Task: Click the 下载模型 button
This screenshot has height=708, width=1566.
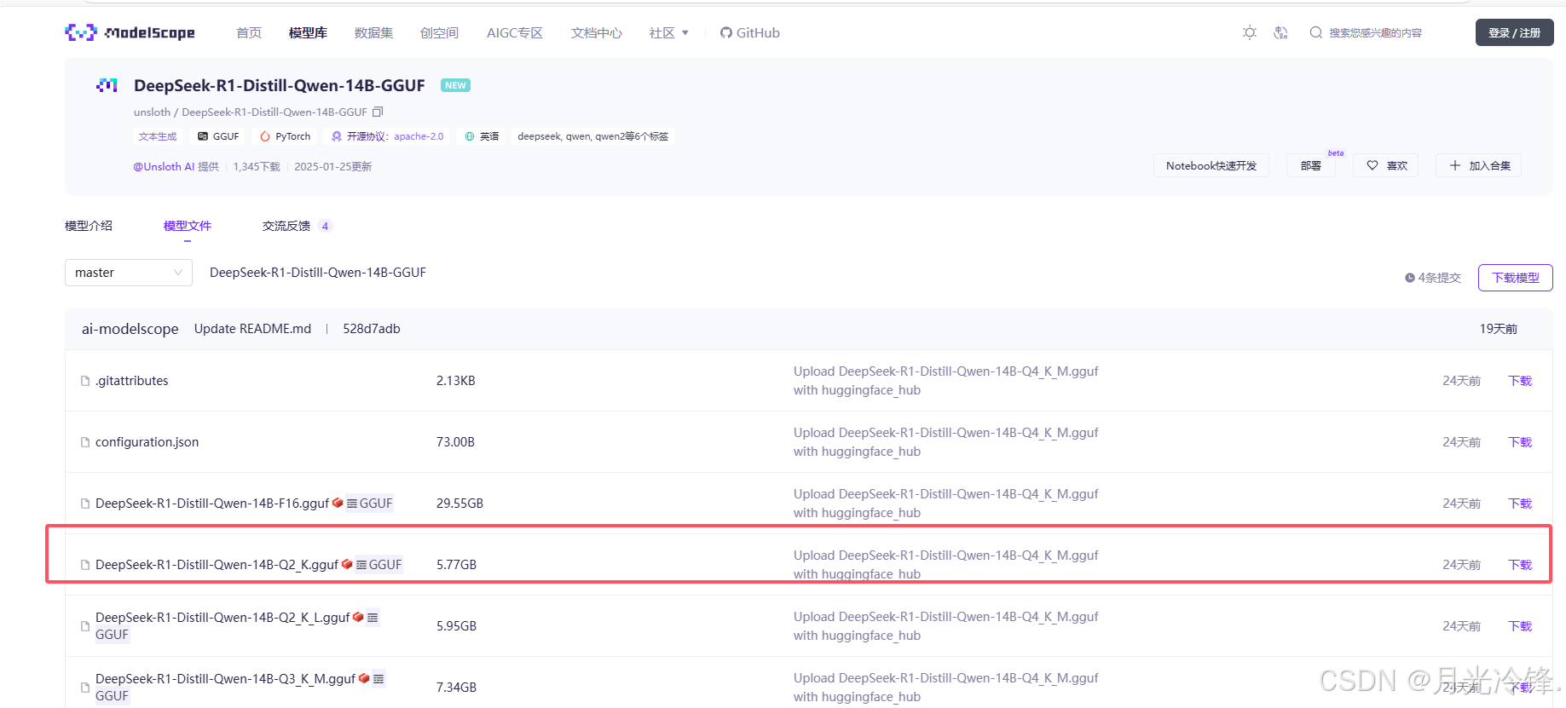Action: click(1515, 278)
